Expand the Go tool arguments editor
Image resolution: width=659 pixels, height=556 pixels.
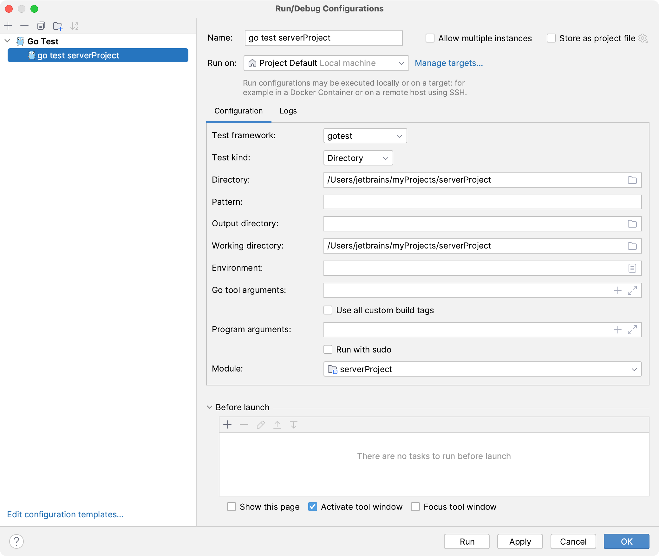click(x=633, y=290)
